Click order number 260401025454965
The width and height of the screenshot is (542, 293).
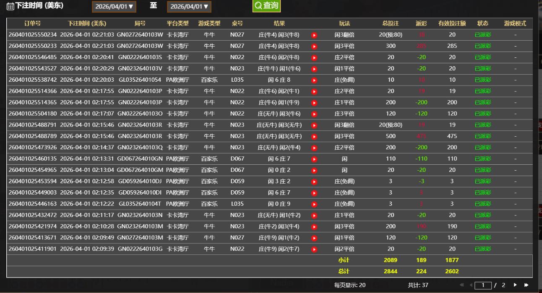pos(32,170)
